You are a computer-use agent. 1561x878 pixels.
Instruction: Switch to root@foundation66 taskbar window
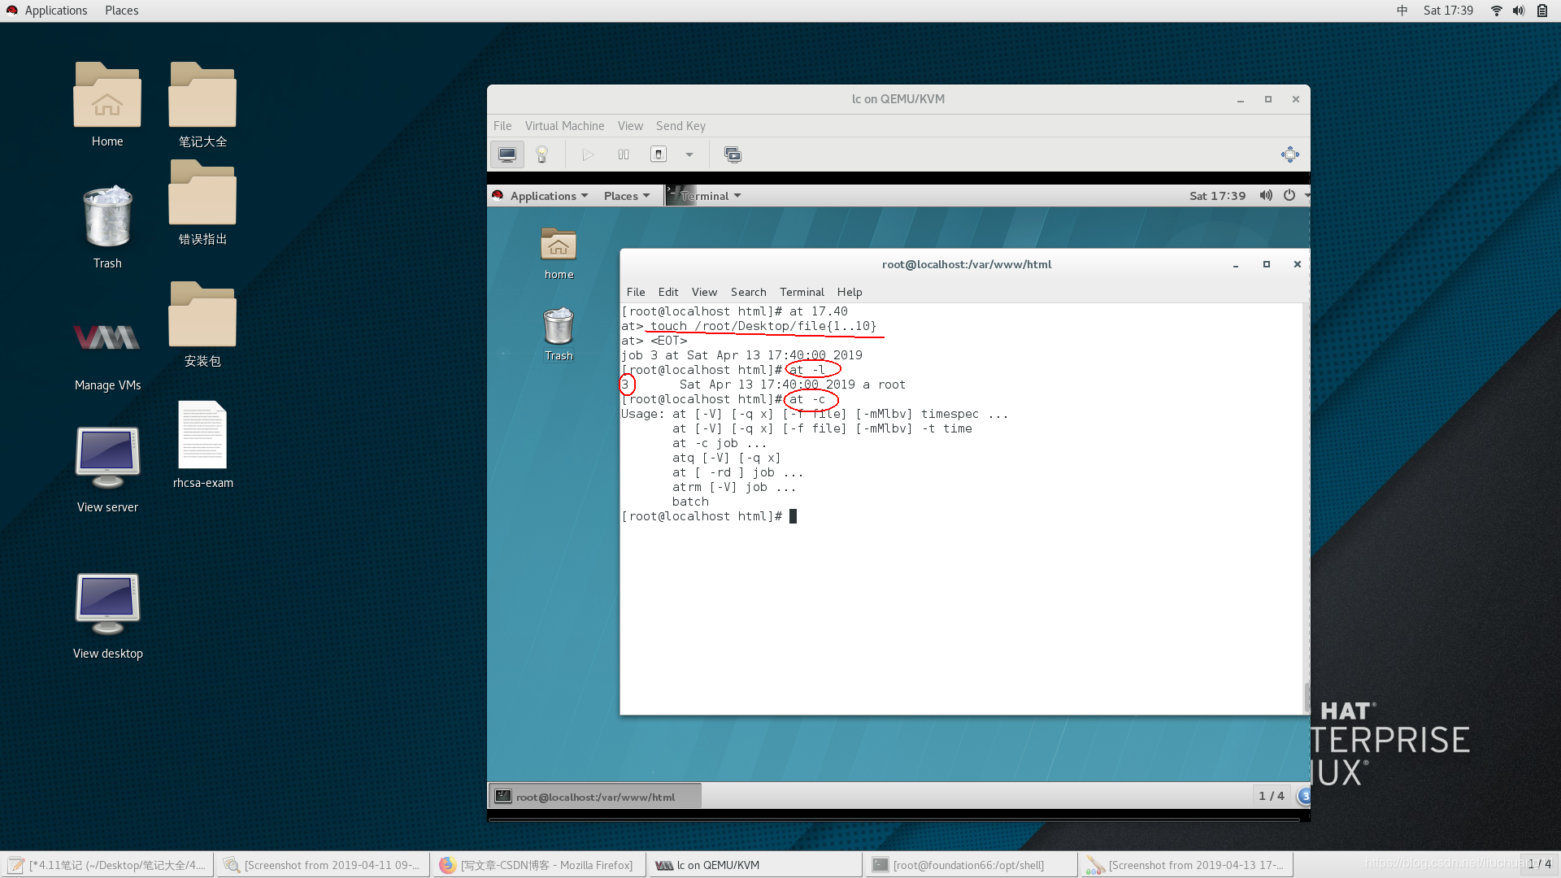click(969, 865)
